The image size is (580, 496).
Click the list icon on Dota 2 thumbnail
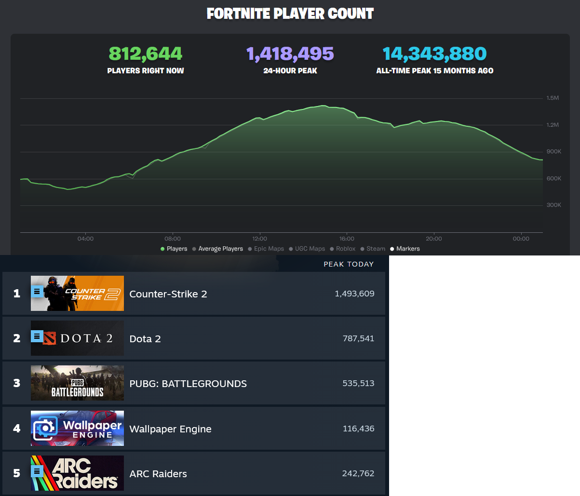[x=37, y=336]
